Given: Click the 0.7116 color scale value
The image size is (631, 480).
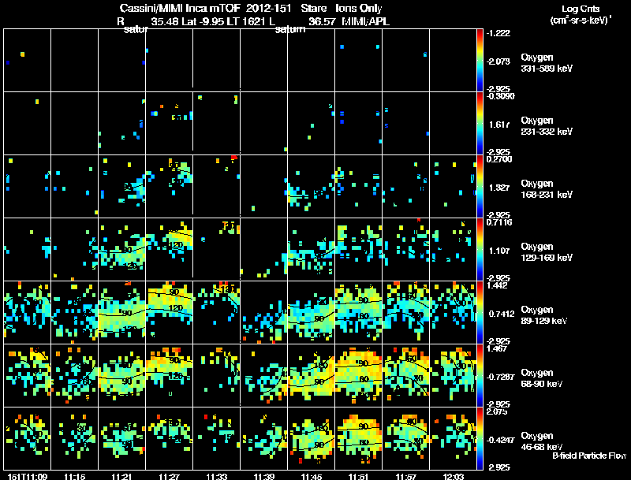Looking at the screenshot, I should [x=499, y=222].
